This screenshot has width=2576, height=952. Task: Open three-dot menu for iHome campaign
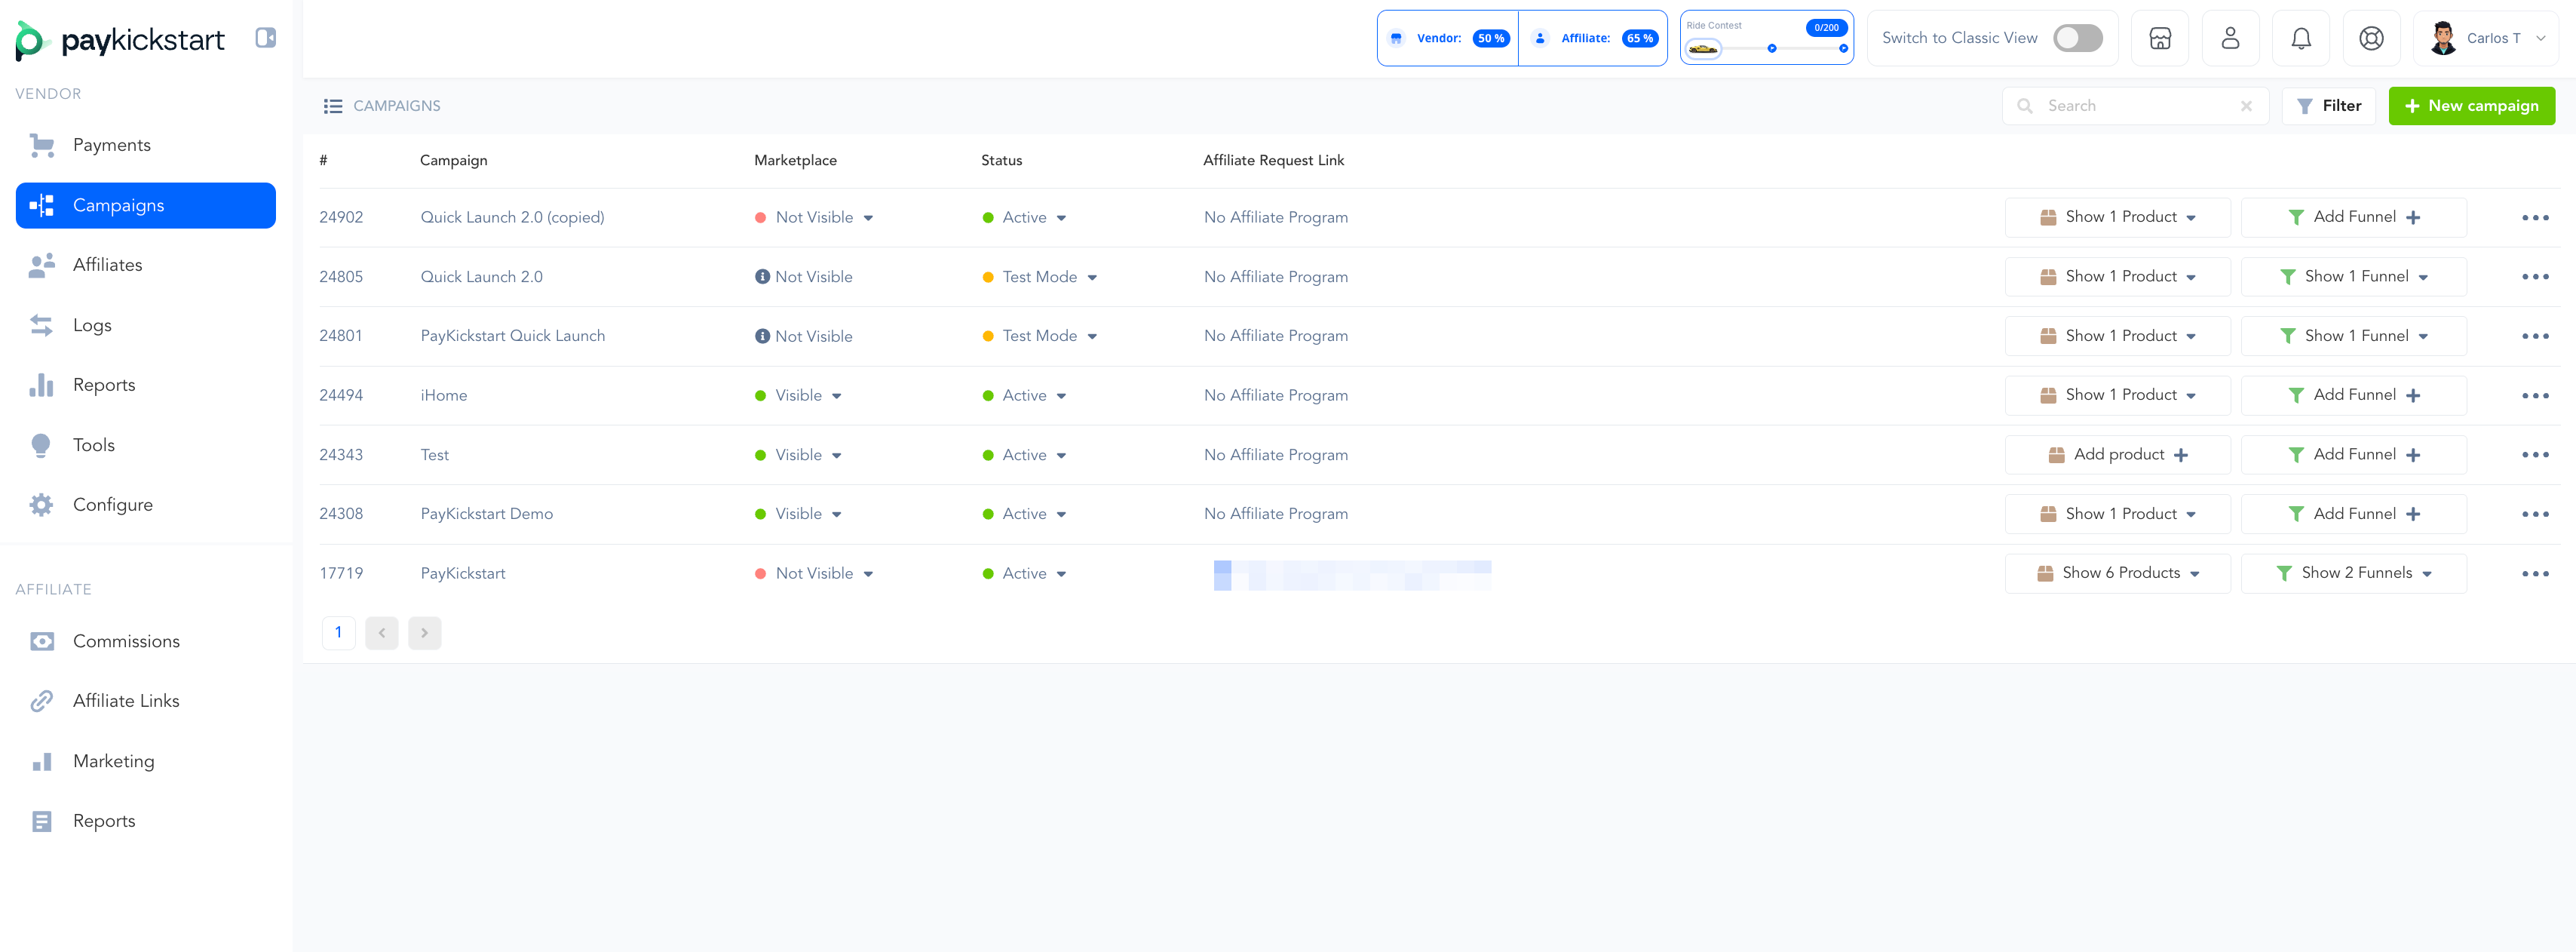click(2534, 396)
